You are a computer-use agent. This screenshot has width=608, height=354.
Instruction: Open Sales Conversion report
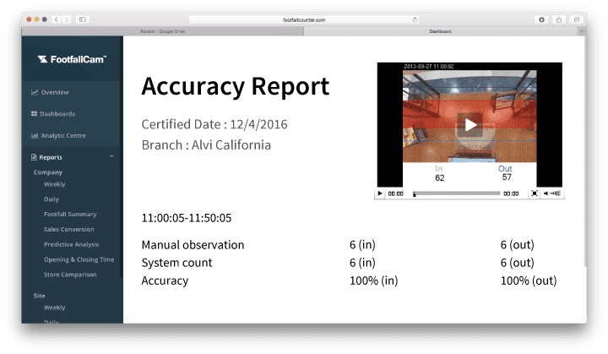[68, 230]
